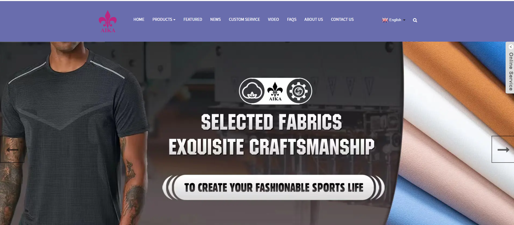Click the caret beside English

404,20
